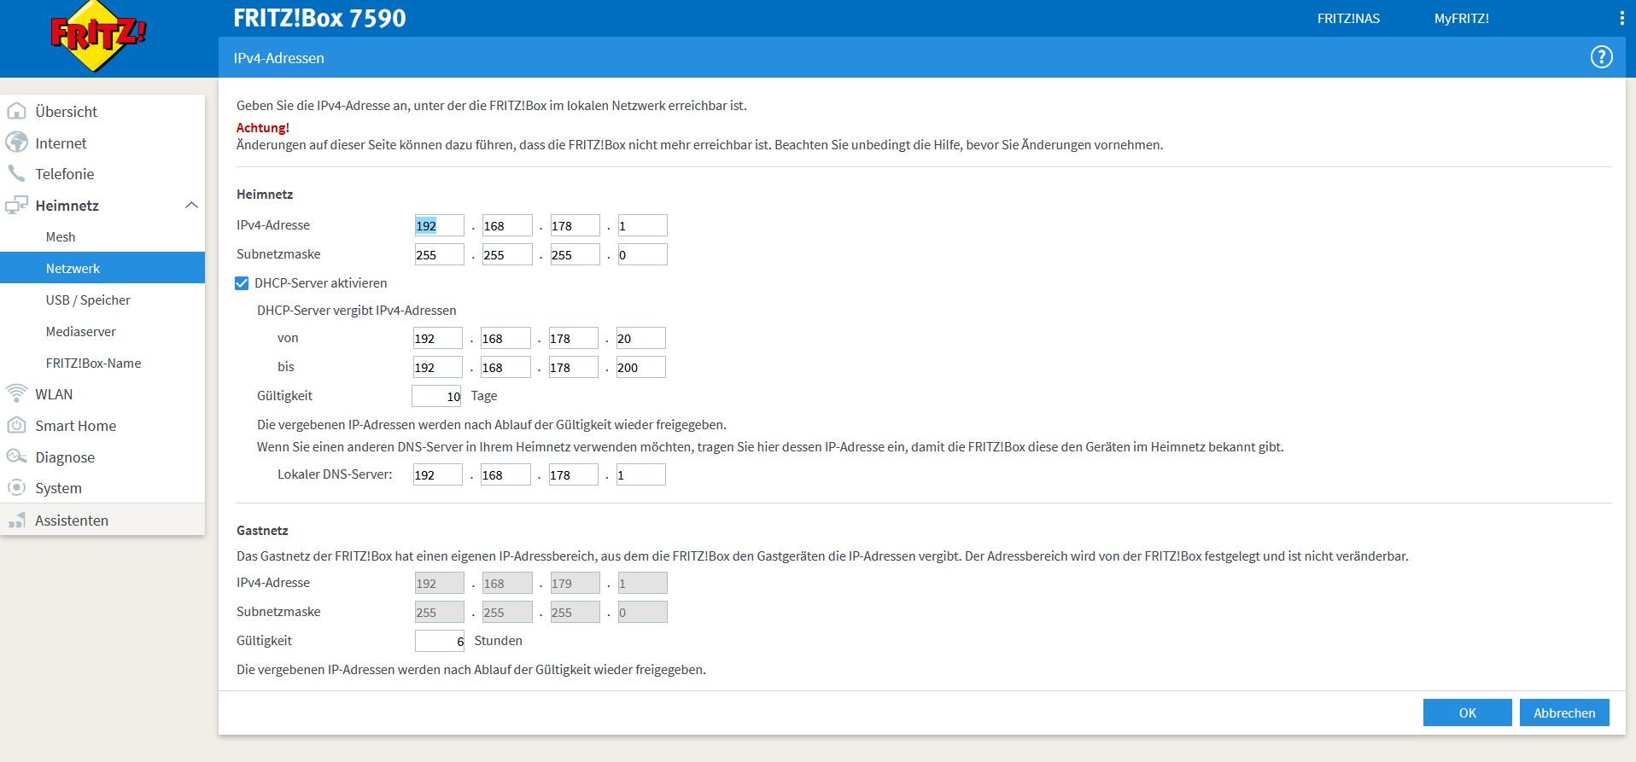Click the FRITZ! logo
The width and height of the screenshot is (1636, 762).
click(x=98, y=36)
